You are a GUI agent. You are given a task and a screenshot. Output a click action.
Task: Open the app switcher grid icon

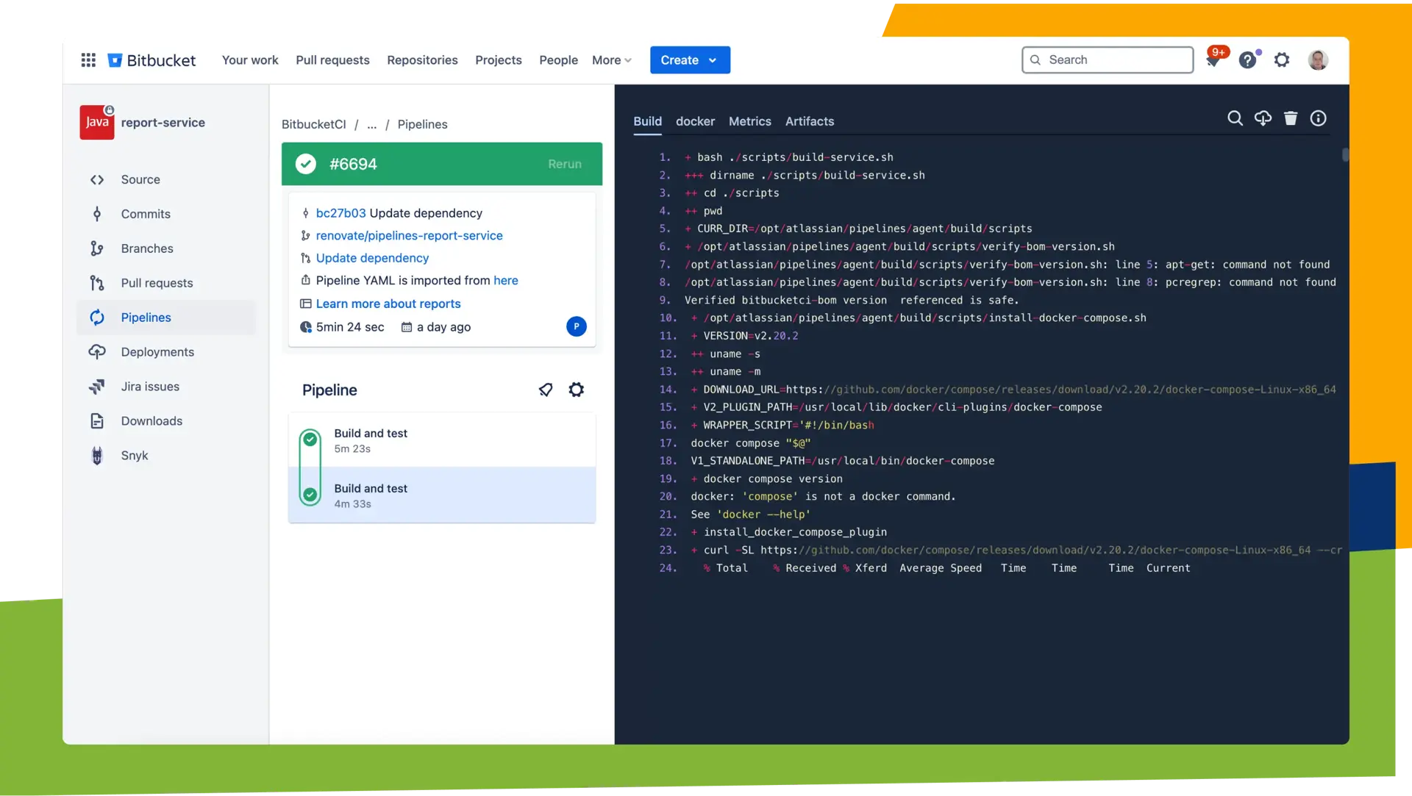point(88,60)
